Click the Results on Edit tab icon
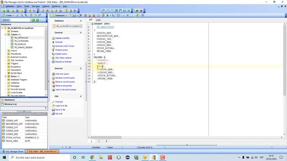The width and height of the screenshot is (287, 161). [53, 62]
